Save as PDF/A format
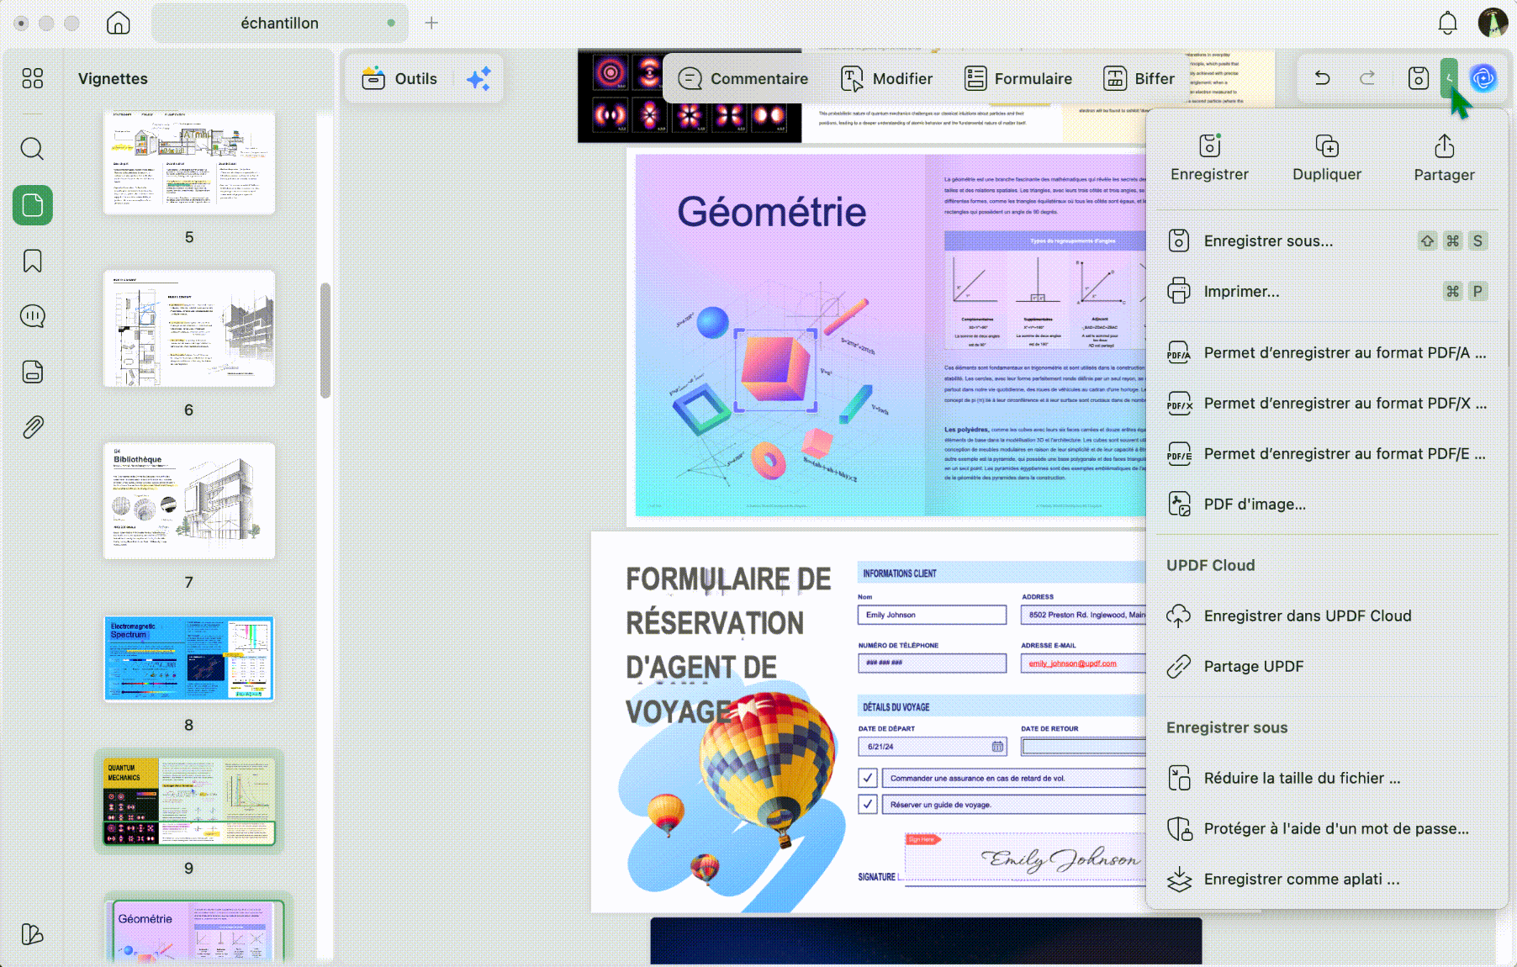The image size is (1517, 967). click(1327, 353)
